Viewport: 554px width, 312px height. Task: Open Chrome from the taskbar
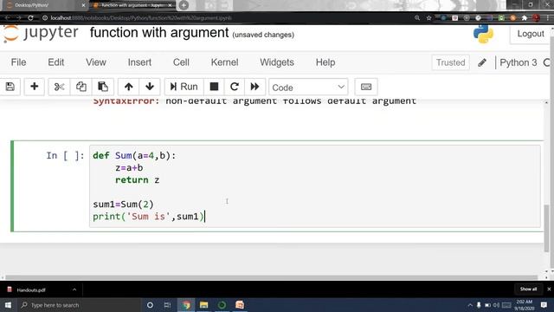186,305
